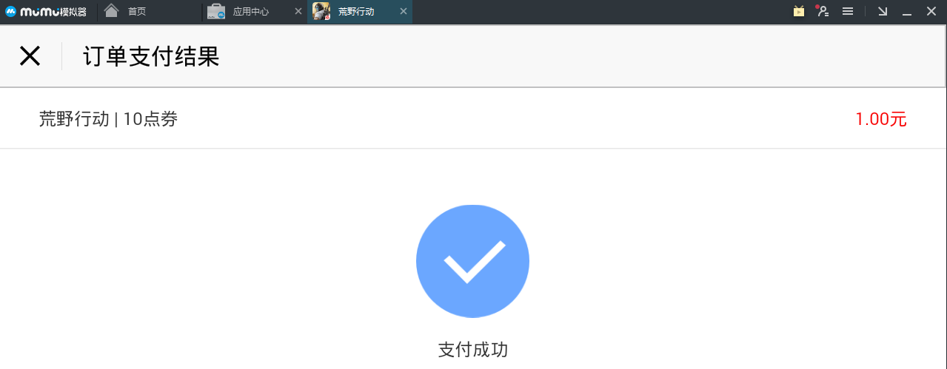Click the 1.00元 price text
Screen dimensions: 947x369
point(881,119)
